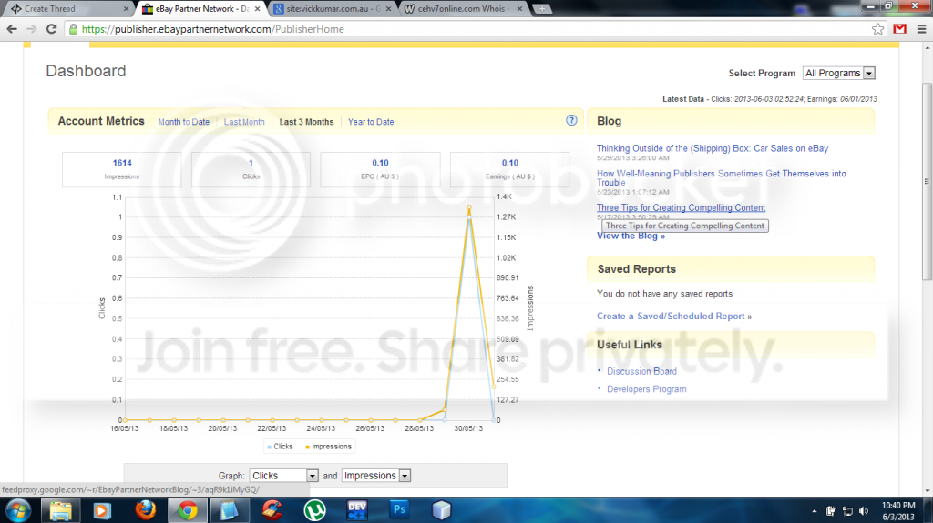Show hidden system tray icons
933x523 pixels.
[x=814, y=511]
